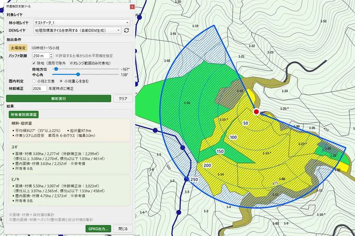Export with the GPKG出力 button
The width and height of the screenshot is (355, 236).
pos(98,229)
